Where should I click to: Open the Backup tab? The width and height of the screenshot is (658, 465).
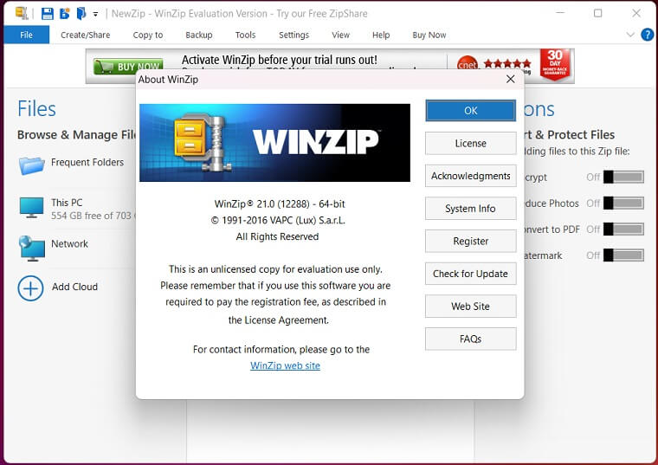199,35
